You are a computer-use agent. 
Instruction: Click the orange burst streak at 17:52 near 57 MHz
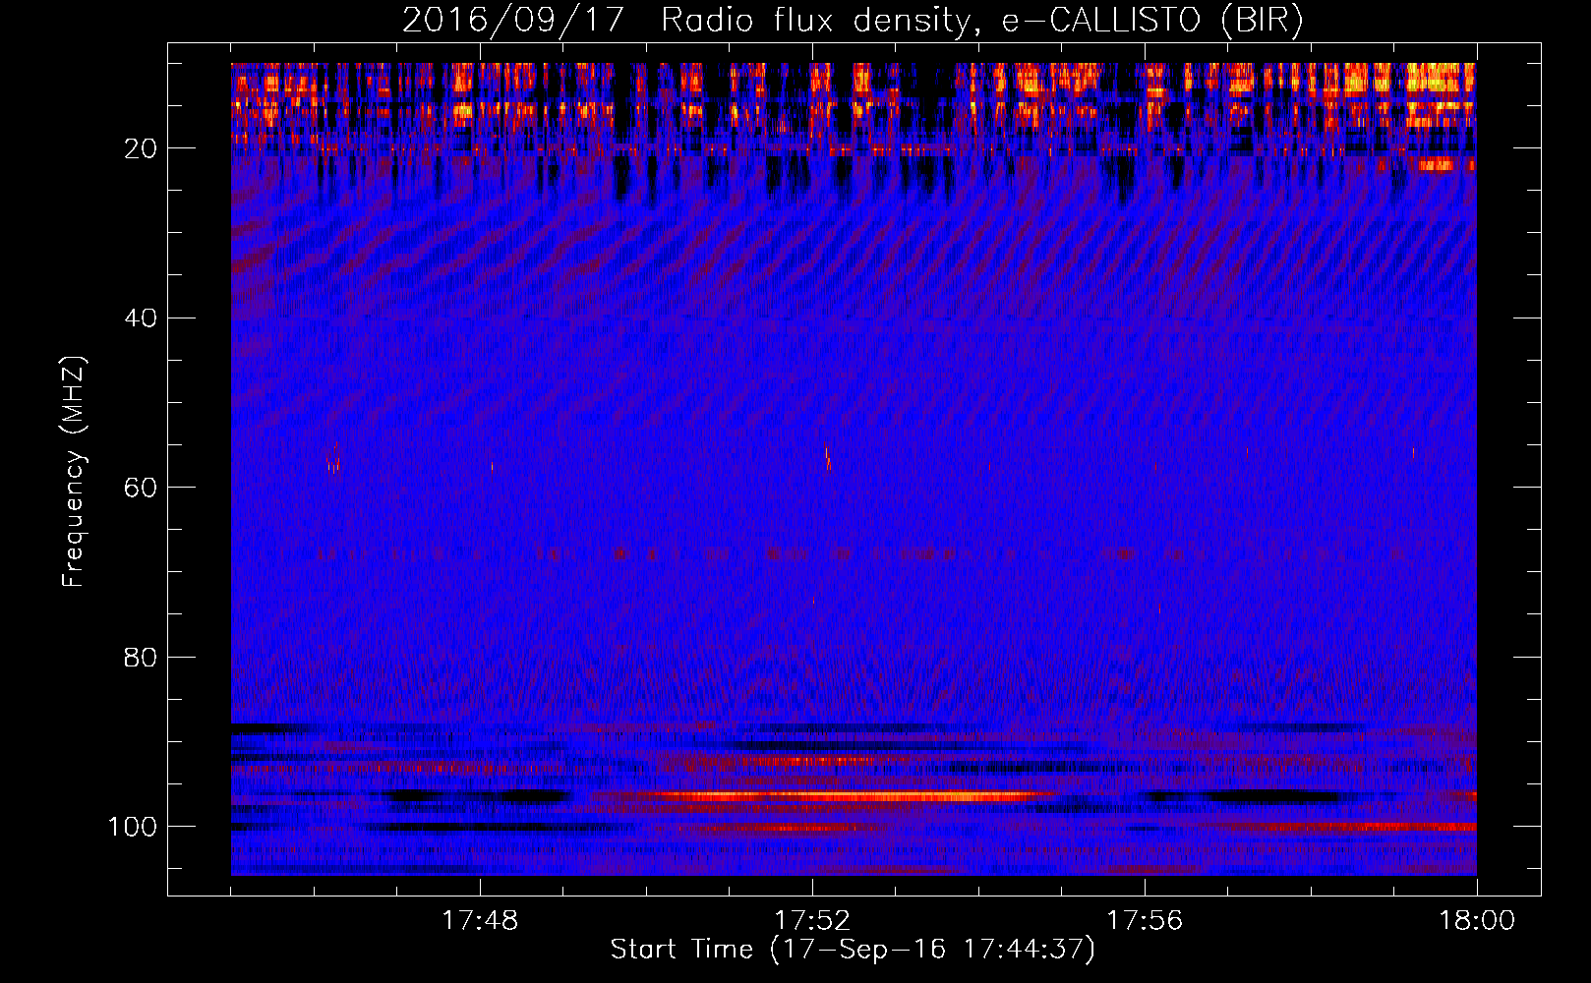point(827,456)
